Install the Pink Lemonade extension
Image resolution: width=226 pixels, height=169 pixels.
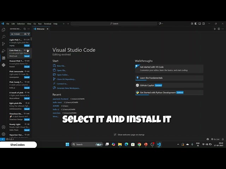click(x=27, y=77)
